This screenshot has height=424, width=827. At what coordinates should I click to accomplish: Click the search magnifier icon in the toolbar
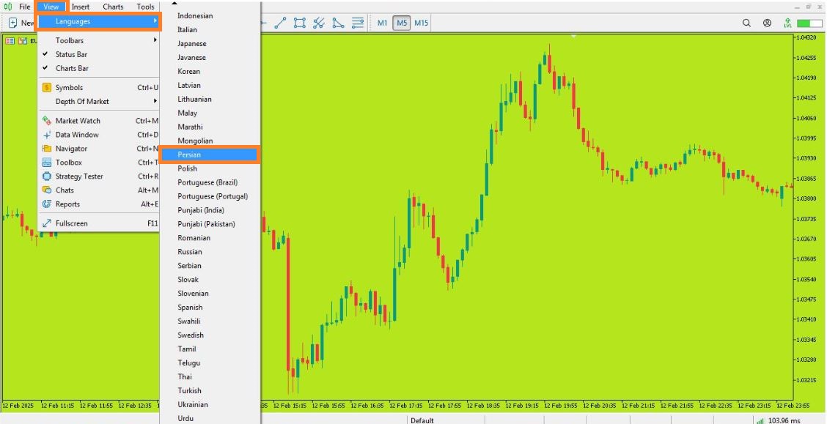(x=746, y=23)
